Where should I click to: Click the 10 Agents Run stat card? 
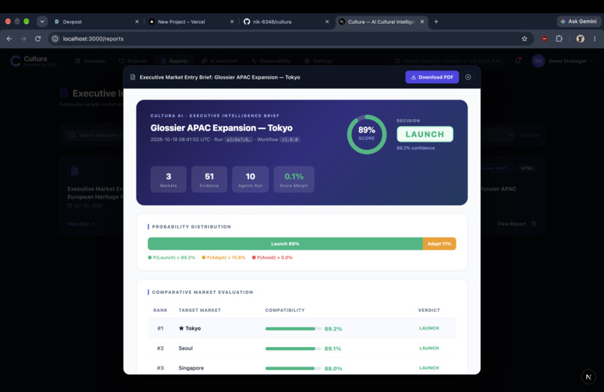coord(250,179)
